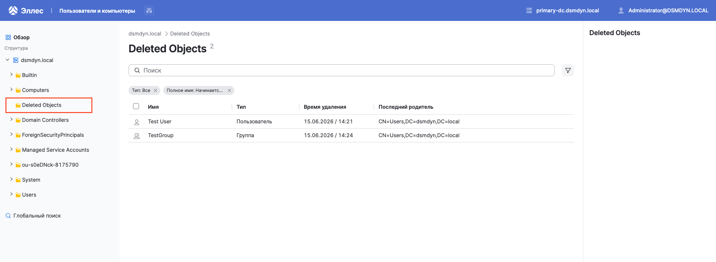
Task: Select the Computers tree item
Action: point(36,90)
